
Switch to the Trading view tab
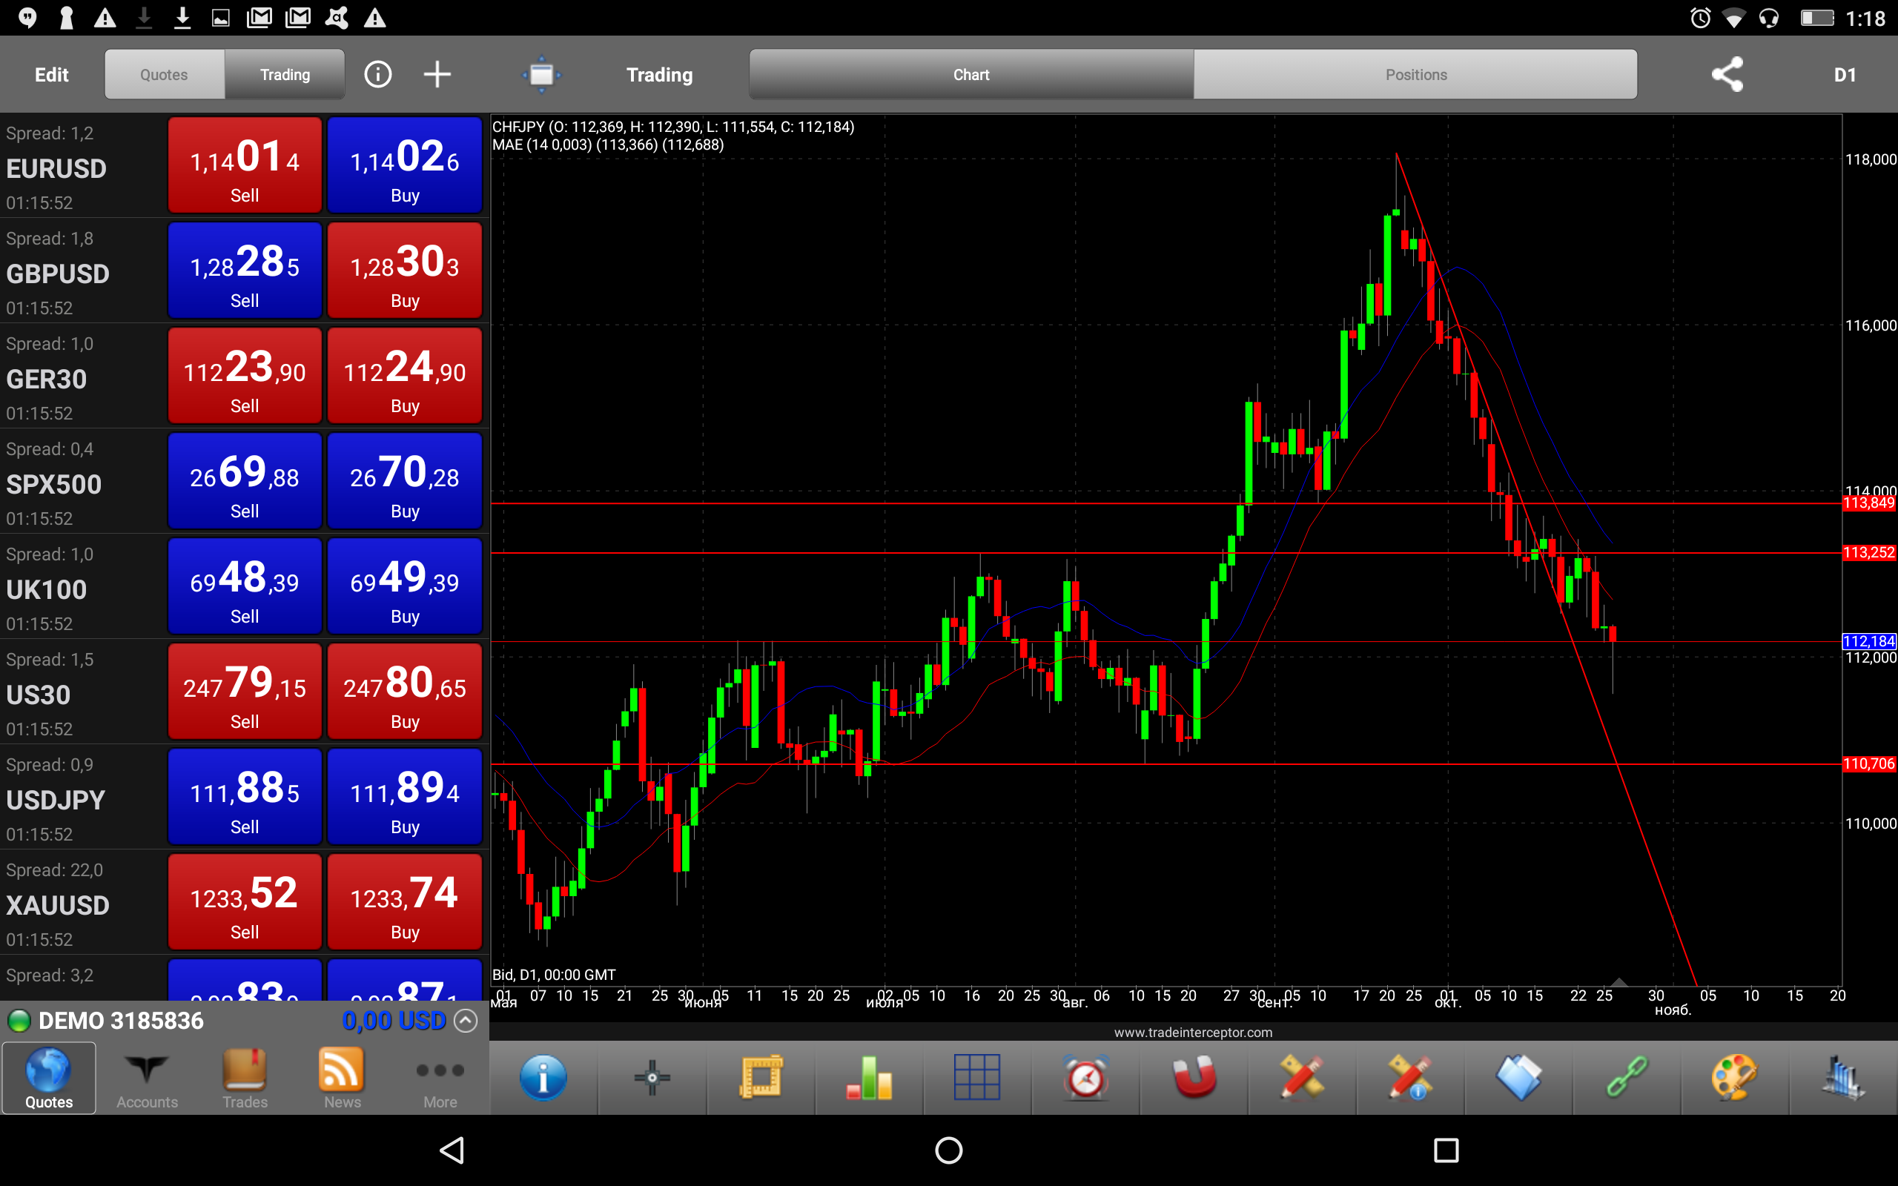point(285,75)
